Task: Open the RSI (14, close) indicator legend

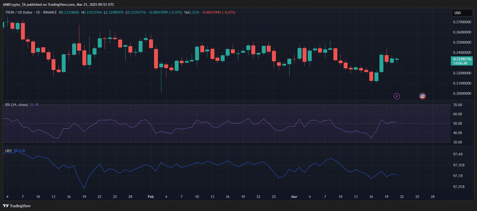Action: (16, 105)
